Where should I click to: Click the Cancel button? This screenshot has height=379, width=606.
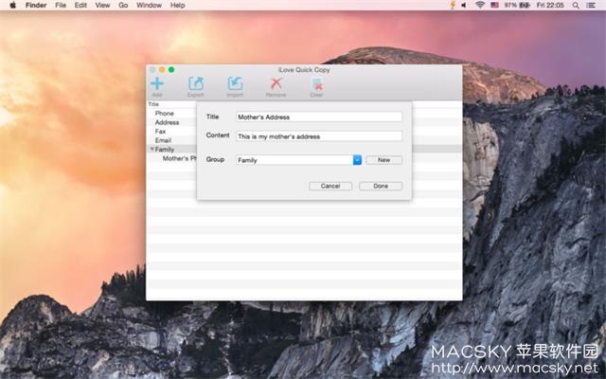pos(330,186)
